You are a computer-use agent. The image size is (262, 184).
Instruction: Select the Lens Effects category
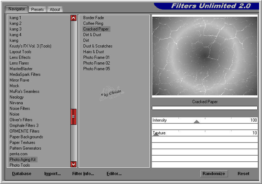tap(20, 57)
